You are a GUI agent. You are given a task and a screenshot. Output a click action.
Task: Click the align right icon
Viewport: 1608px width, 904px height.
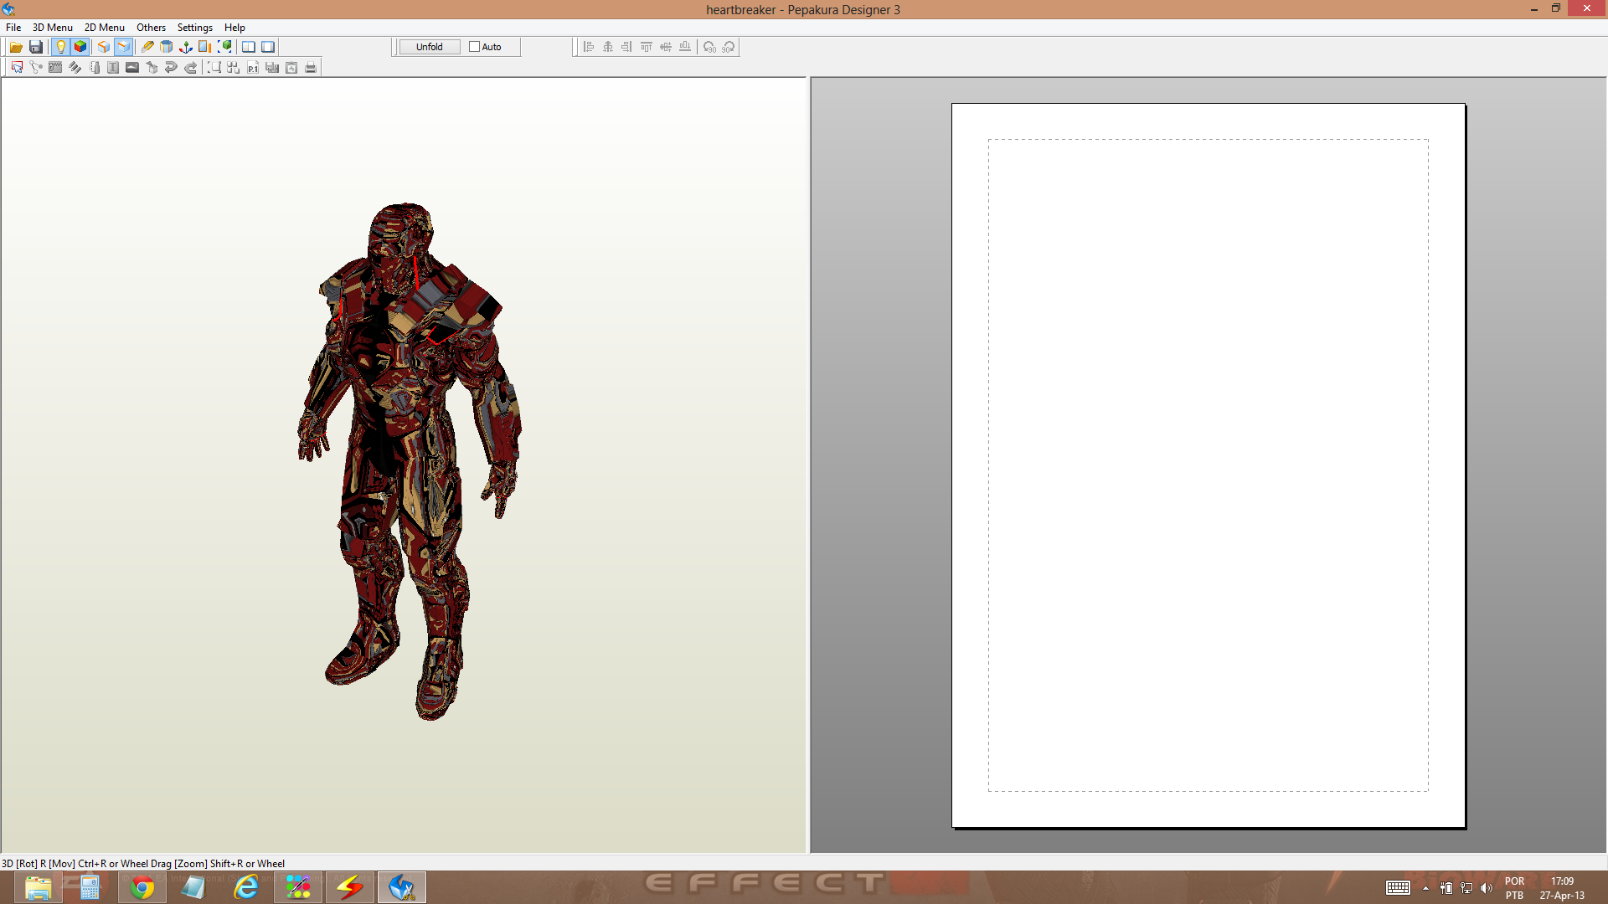(x=627, y=47)
